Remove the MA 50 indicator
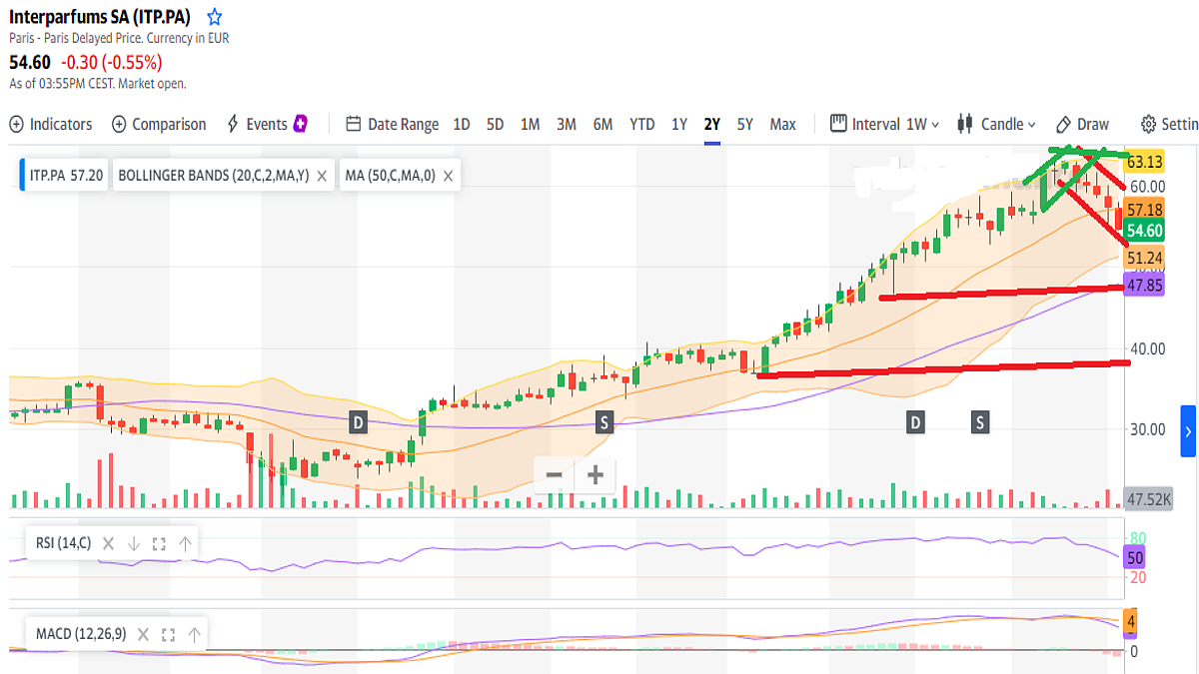The width and height of the screenshot is (1199, 674). click(x=449, y=176)
